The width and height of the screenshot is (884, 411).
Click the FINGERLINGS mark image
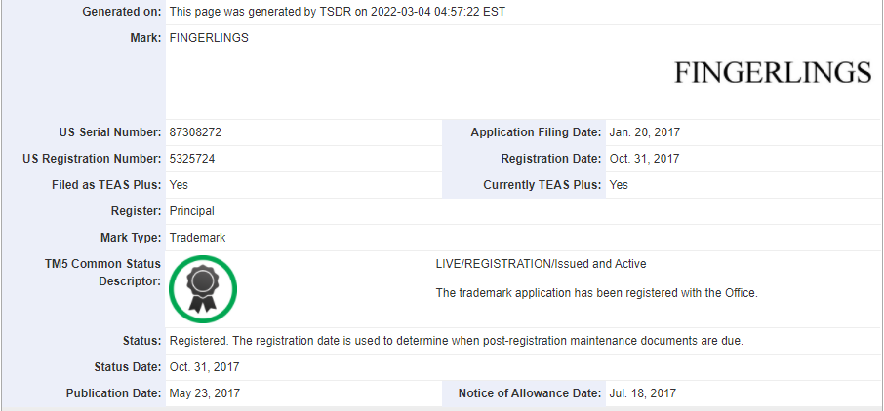click(773, 73)
